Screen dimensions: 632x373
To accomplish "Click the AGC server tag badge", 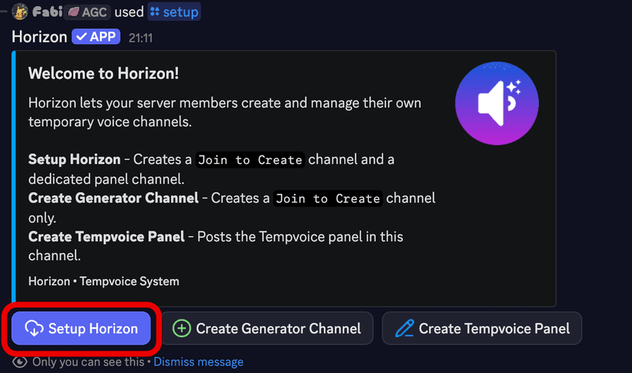I will click(88, 12).
